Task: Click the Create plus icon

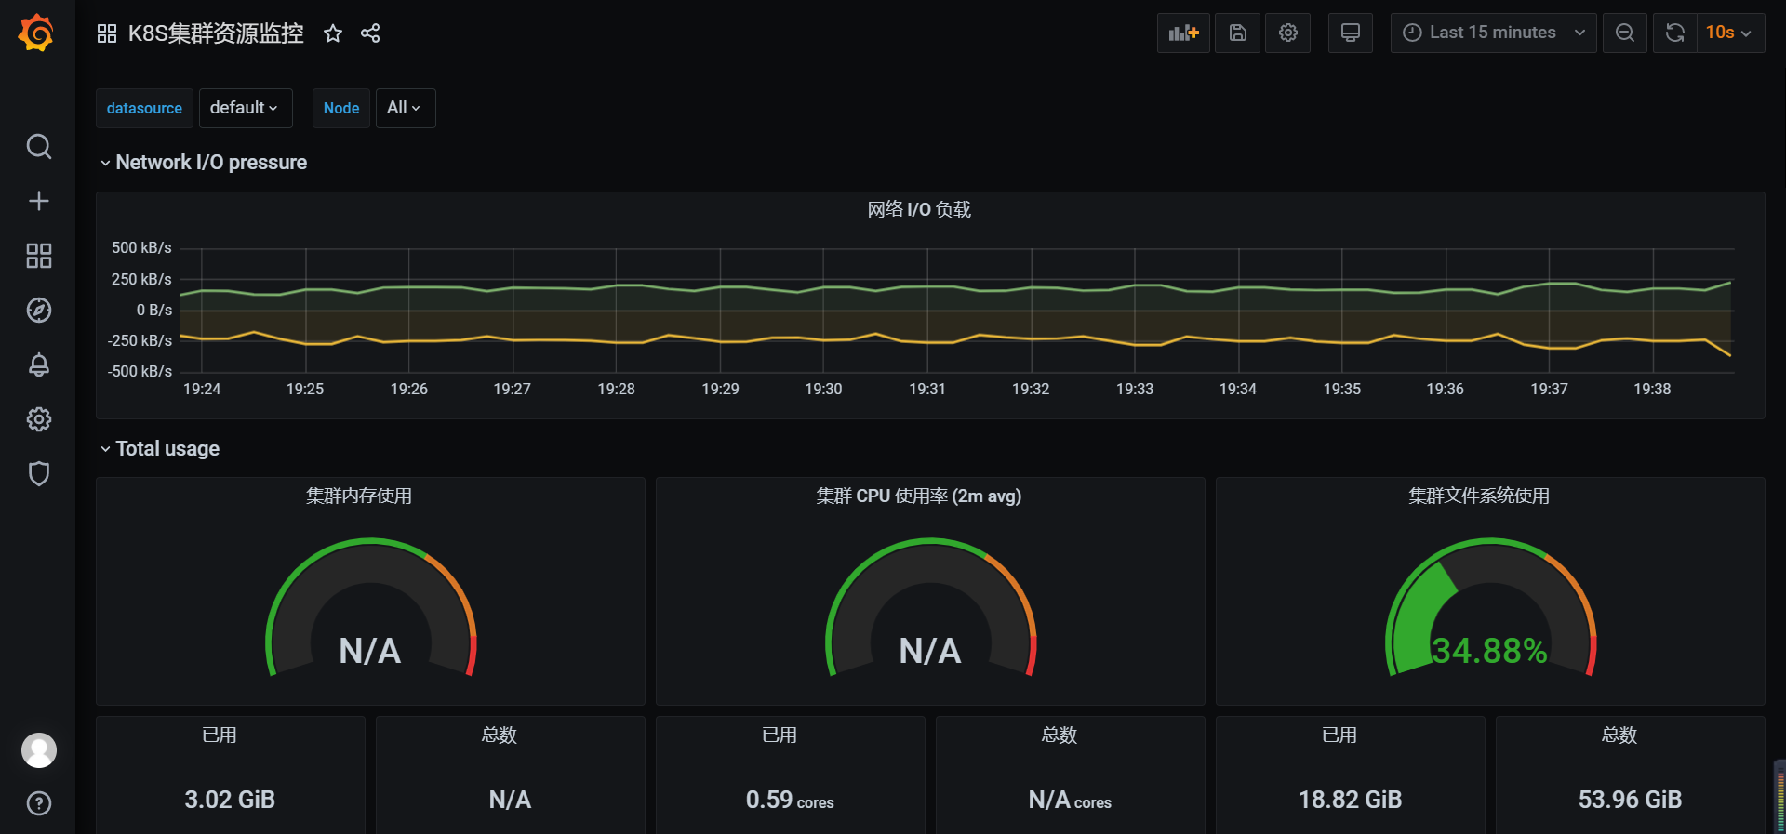Action: [38, 201]
